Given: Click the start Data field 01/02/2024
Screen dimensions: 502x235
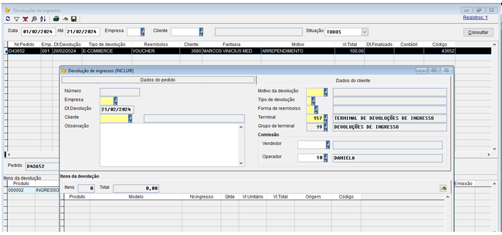Looking at the screenshot, I should tap(39, 32).
